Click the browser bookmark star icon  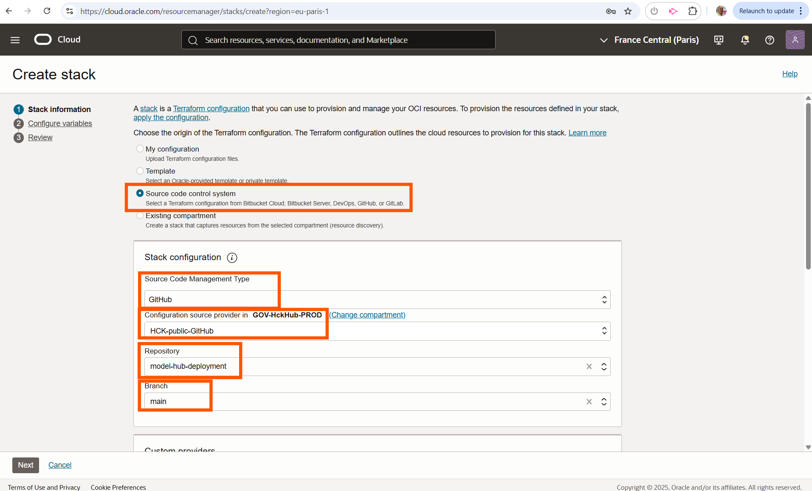pos(628,11)
